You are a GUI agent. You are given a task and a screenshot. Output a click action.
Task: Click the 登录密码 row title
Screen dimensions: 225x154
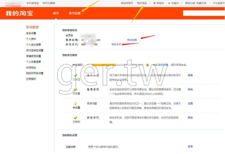93,90
